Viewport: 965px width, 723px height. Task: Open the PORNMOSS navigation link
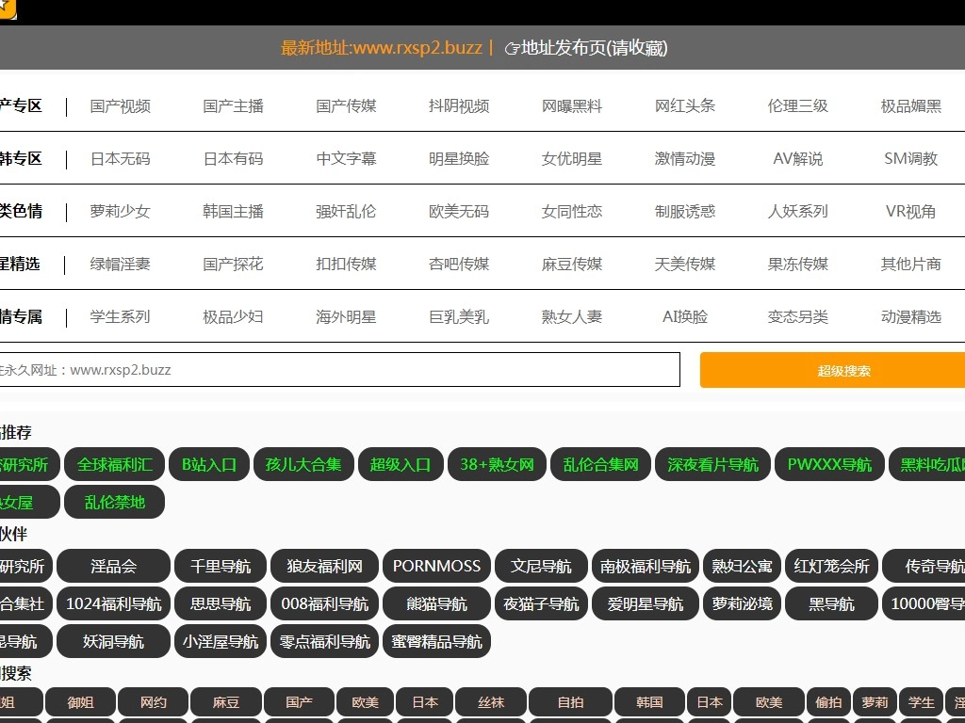pyautogui.click(x=436, y=566)
